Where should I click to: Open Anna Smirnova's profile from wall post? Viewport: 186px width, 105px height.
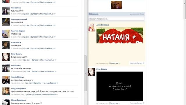tap(103, 25)
